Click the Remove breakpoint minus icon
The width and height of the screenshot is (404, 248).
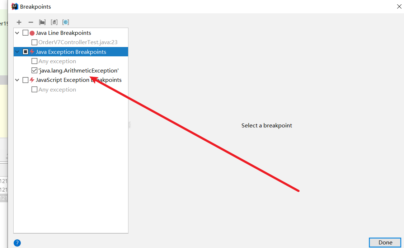tap(30, 22)
